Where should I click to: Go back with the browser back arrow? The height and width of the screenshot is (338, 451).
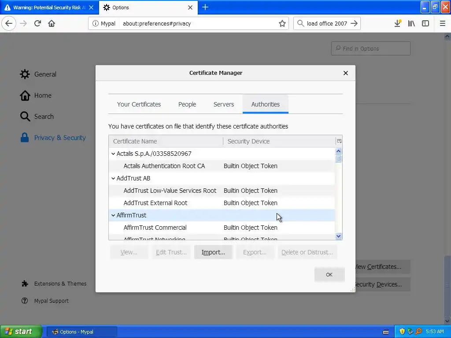[x=9, y=23]
